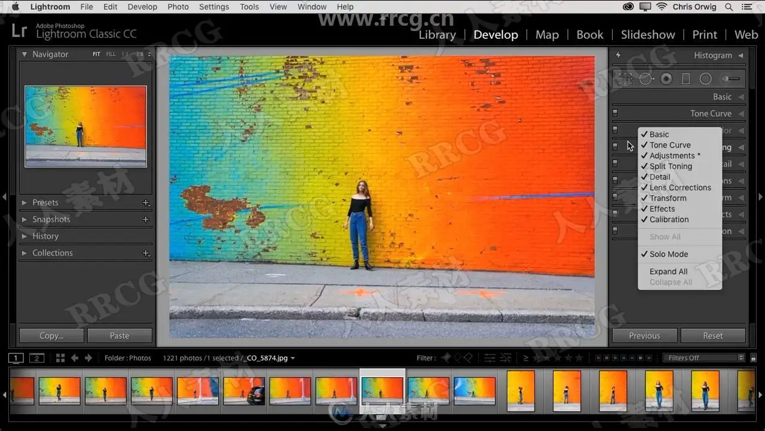765x431 pixels.
Task: Click the Previous button
Action: (x=644, y=336)
